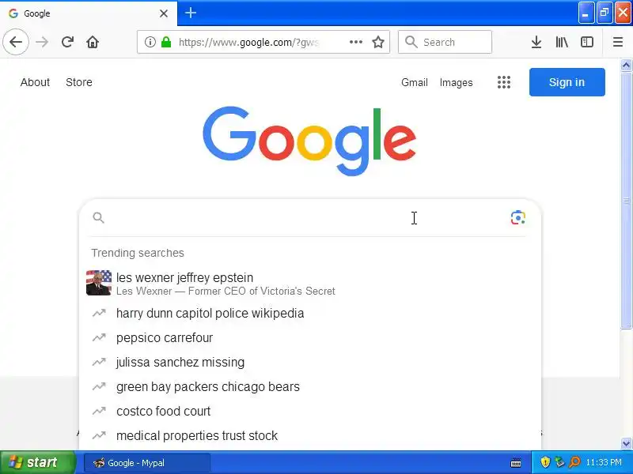This screenshot has height=474, width=633.
Task: Open the browser home page
Action: 93,42
